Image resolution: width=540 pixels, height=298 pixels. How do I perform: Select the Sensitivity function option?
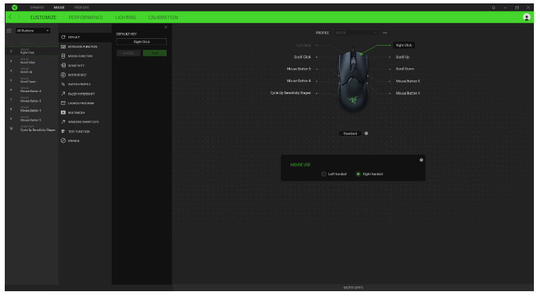tap(85, 65)
